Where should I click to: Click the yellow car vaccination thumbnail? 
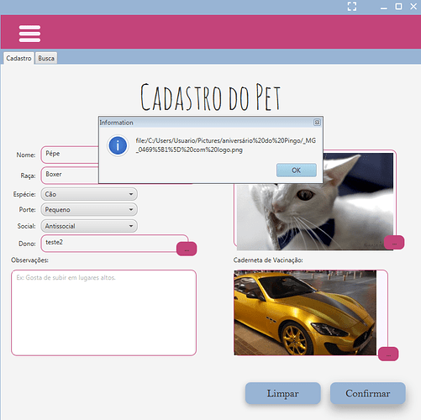click(x=305, y=312)
